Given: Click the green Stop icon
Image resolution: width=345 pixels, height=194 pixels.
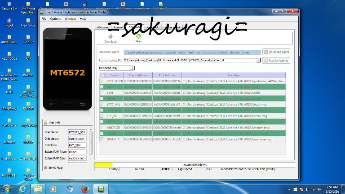Looking at the screenshot, I should 138,36.
